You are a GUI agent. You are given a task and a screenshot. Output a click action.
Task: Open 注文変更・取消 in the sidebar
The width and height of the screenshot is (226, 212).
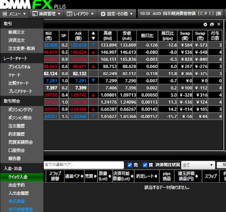tap(21, 49)
